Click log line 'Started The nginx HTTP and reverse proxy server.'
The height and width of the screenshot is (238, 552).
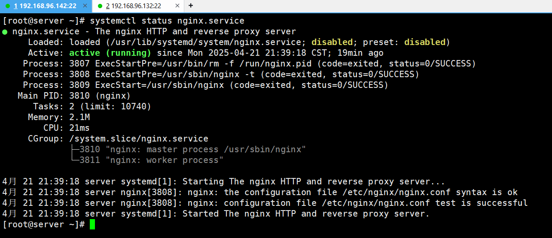pos(216,214)
